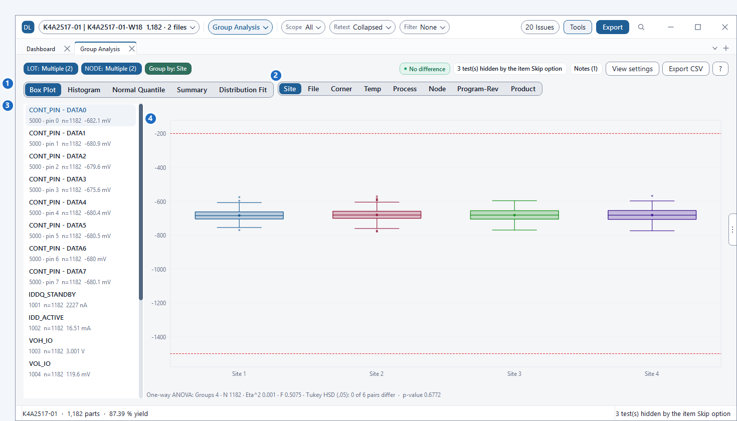
Task: Click the NODE: Multiple (2) chip
Action: (x=110, y=69)
